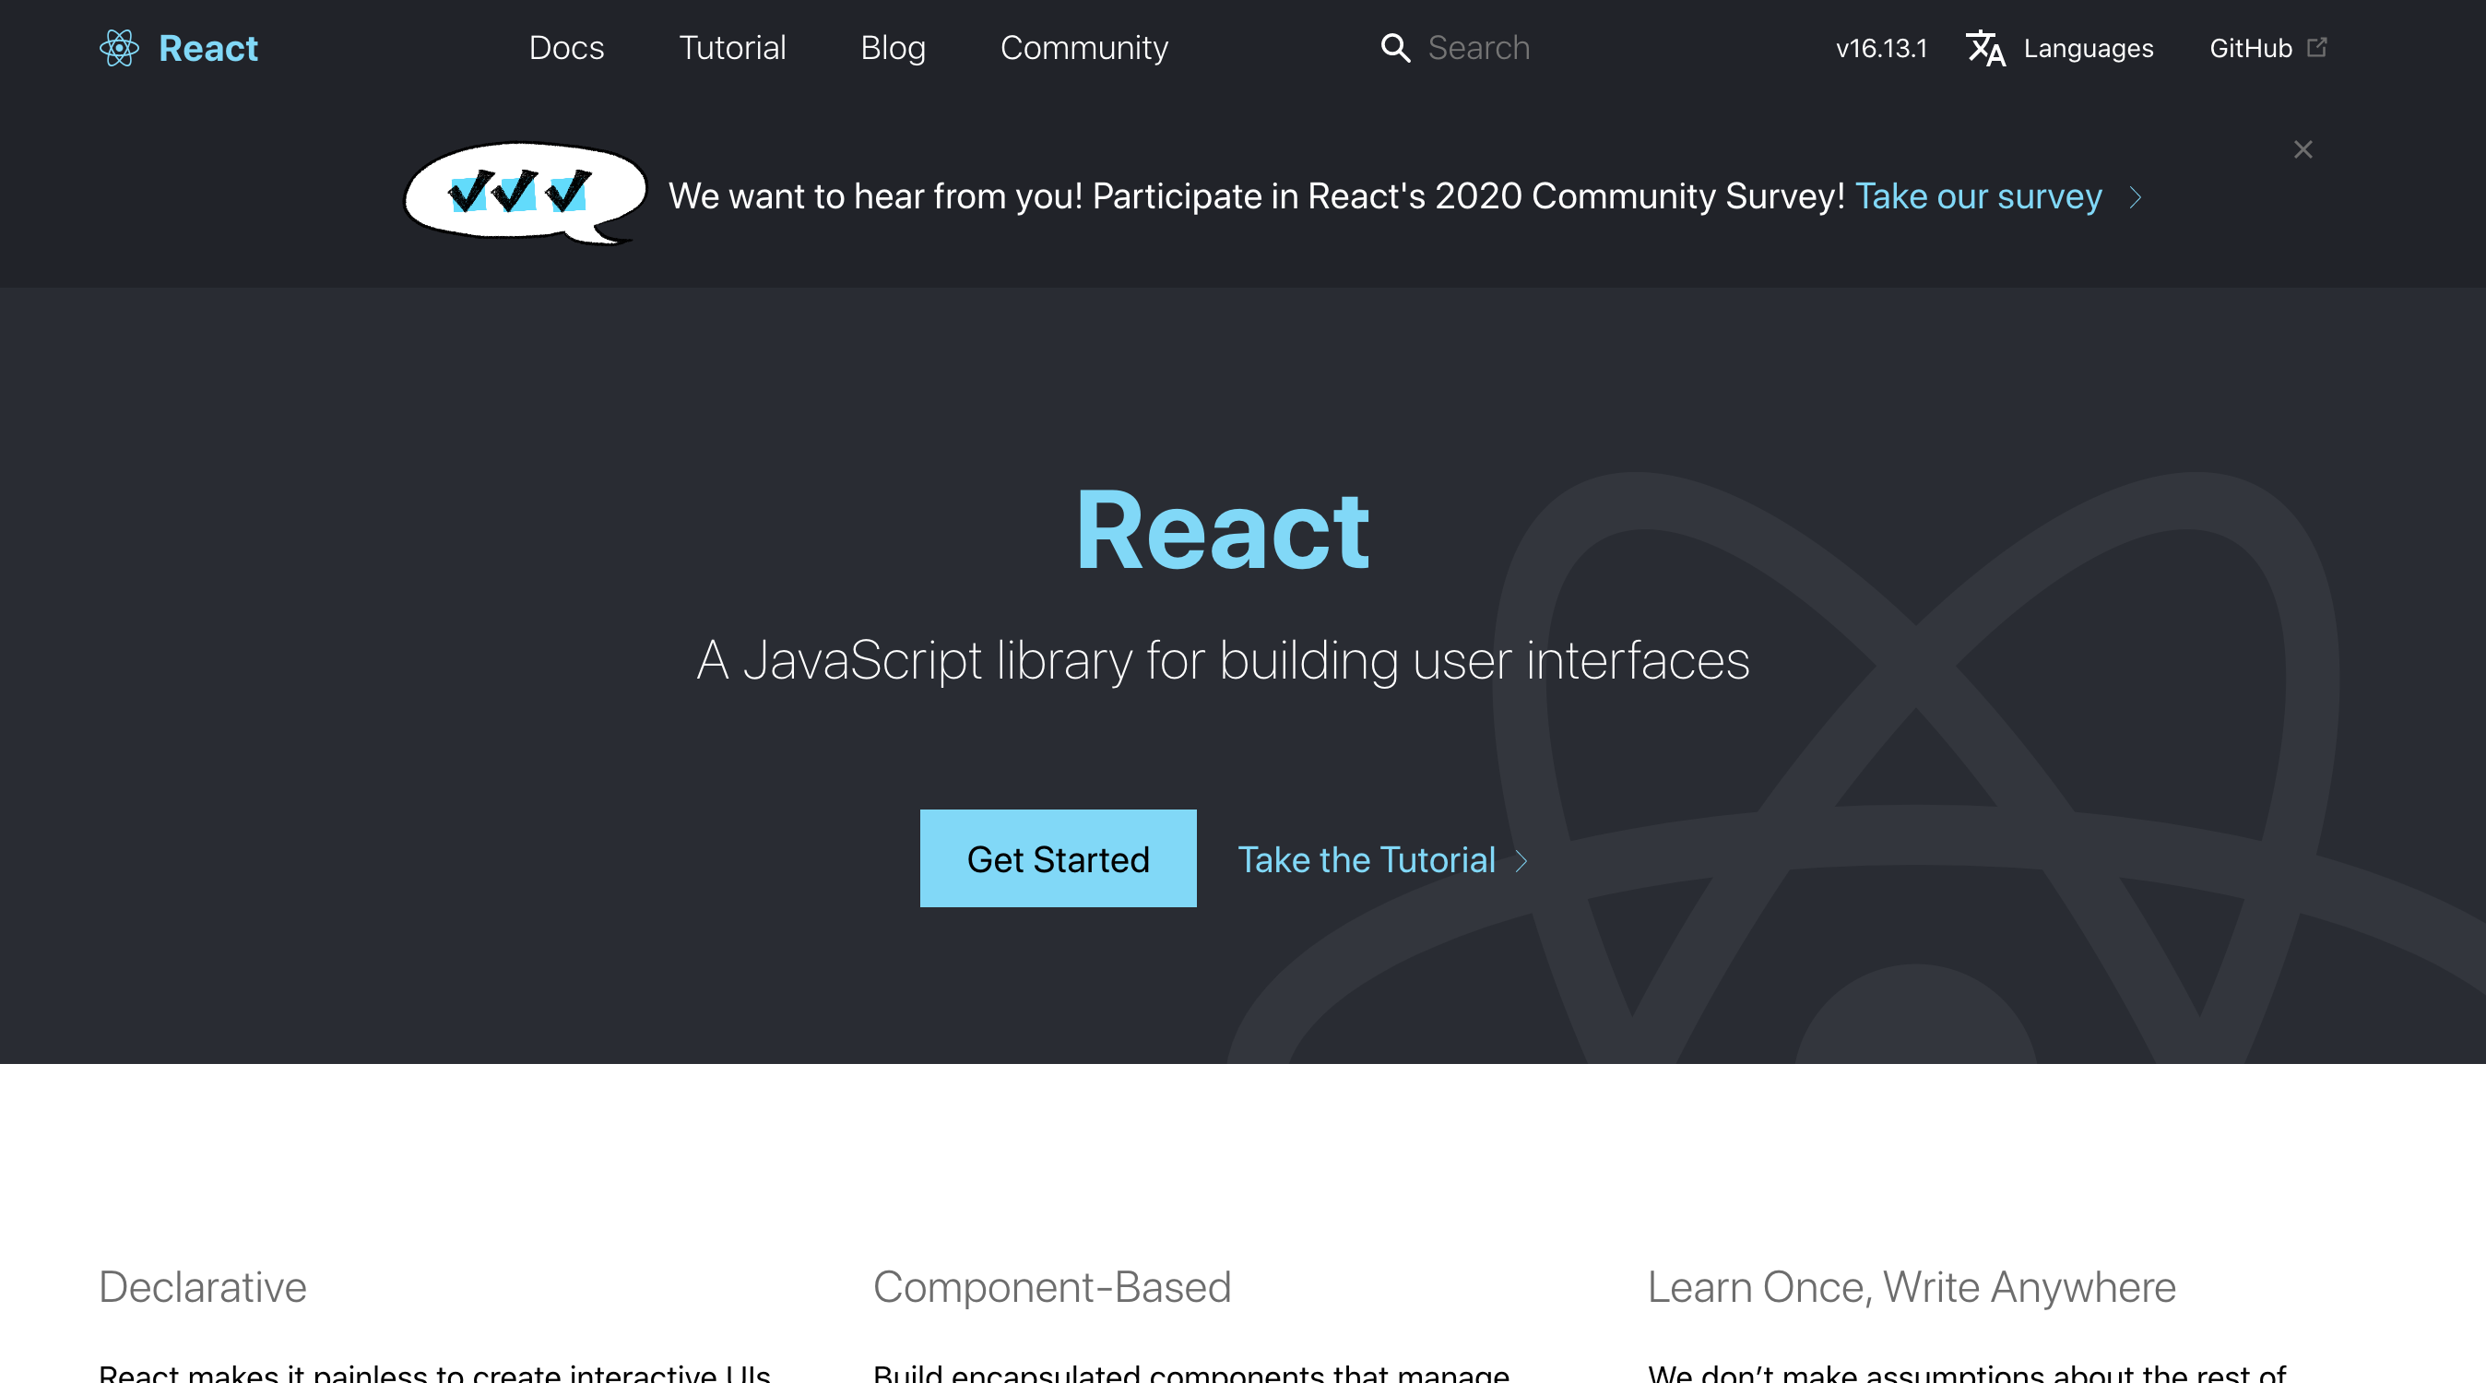2486x1383 pixels.
Task: Go to the Blog section
Action: point(893,47)
